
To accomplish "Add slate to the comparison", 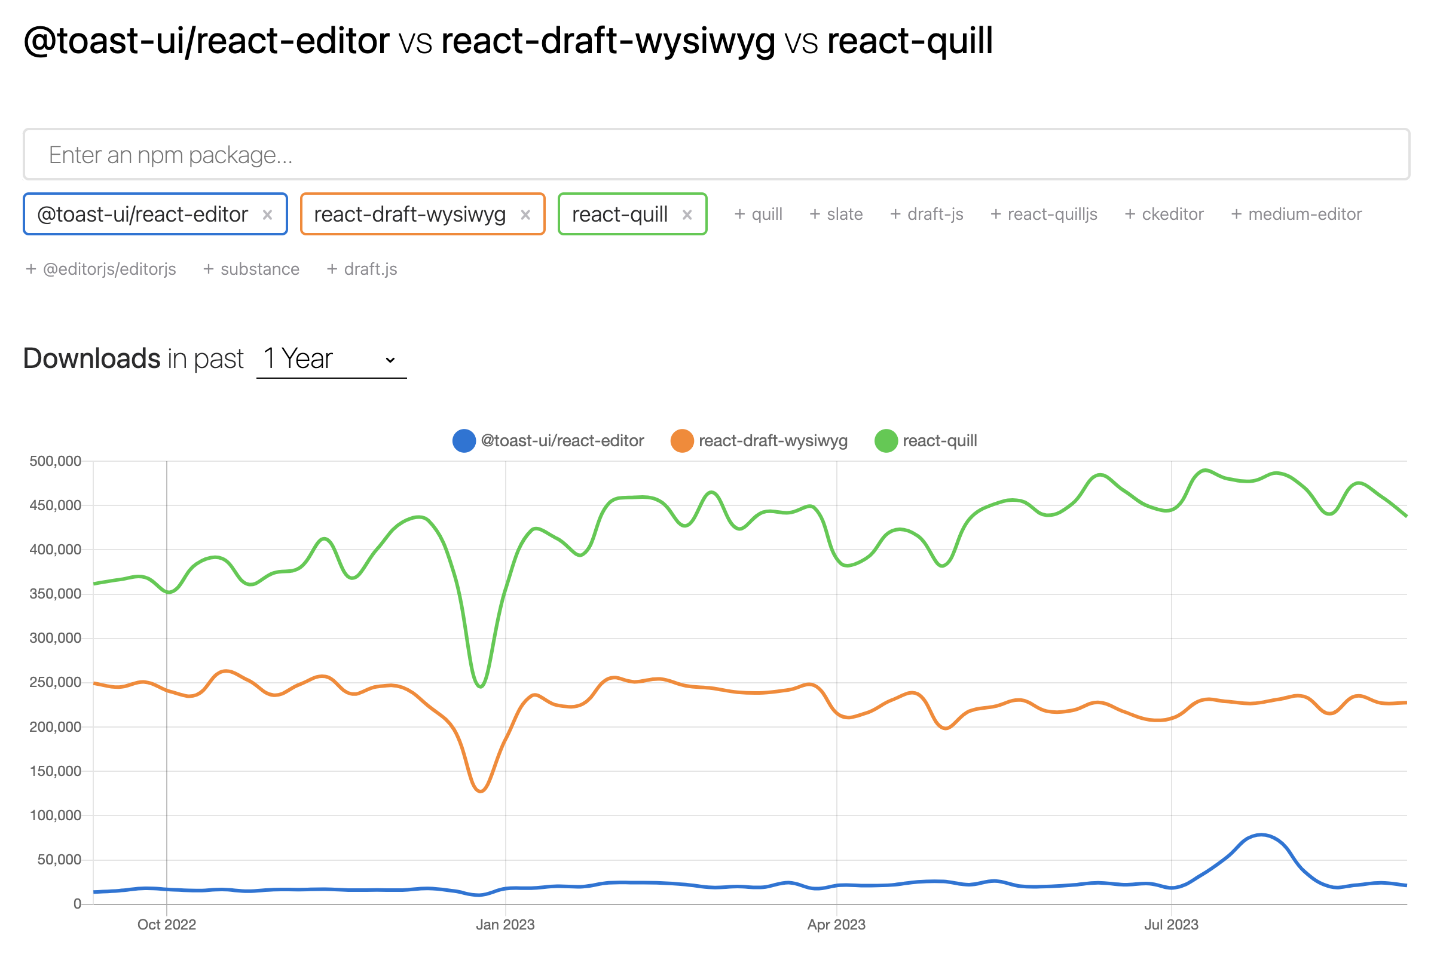I will click(836, 214).
